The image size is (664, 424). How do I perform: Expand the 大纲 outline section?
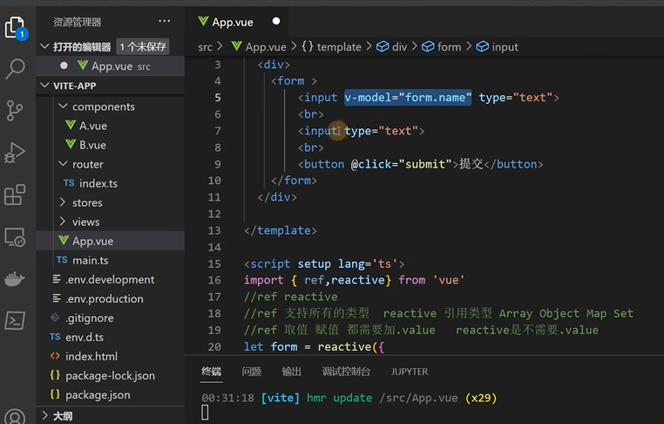(x=45, y=416)
